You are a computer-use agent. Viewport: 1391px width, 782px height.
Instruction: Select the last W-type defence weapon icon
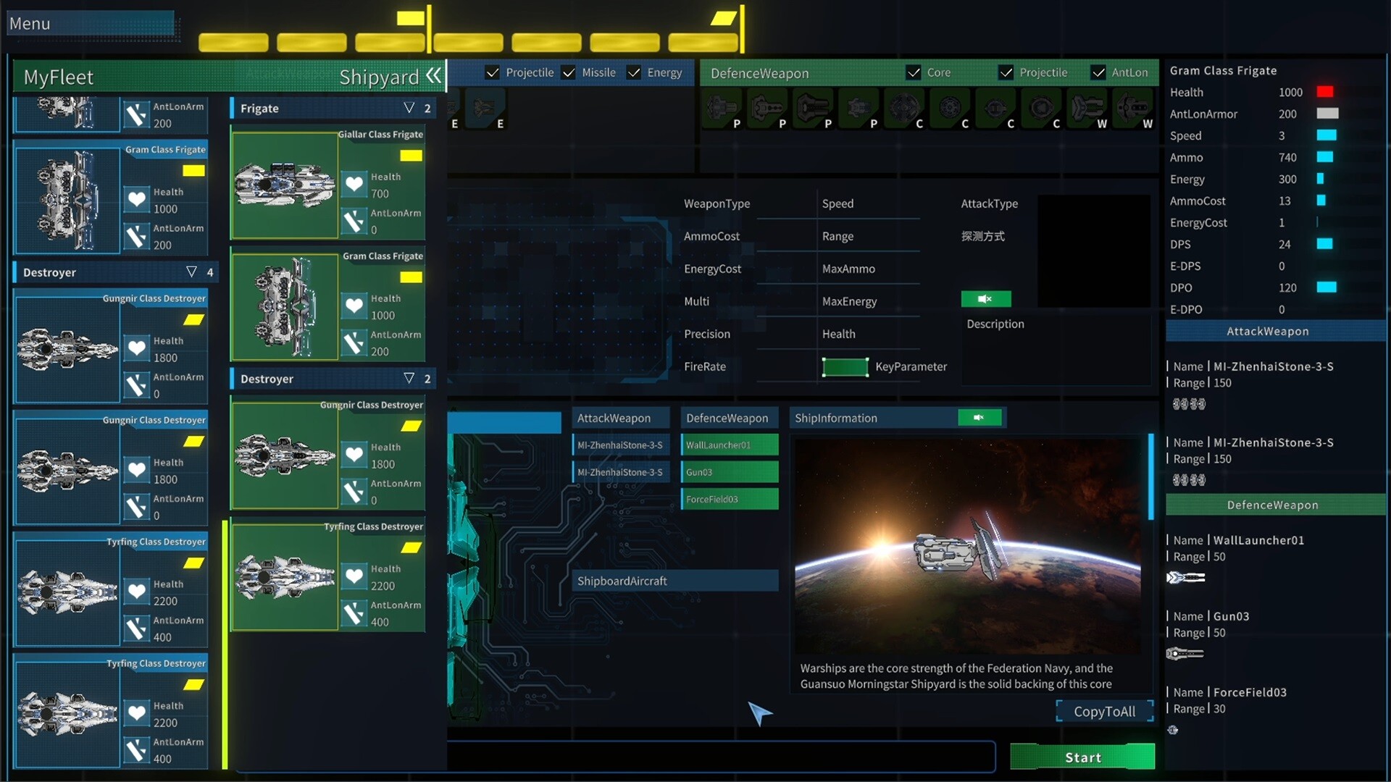tap(1134, 109)
